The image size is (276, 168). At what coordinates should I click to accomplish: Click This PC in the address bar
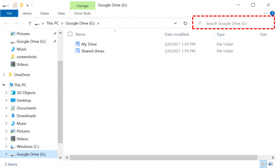click(52, 23)
